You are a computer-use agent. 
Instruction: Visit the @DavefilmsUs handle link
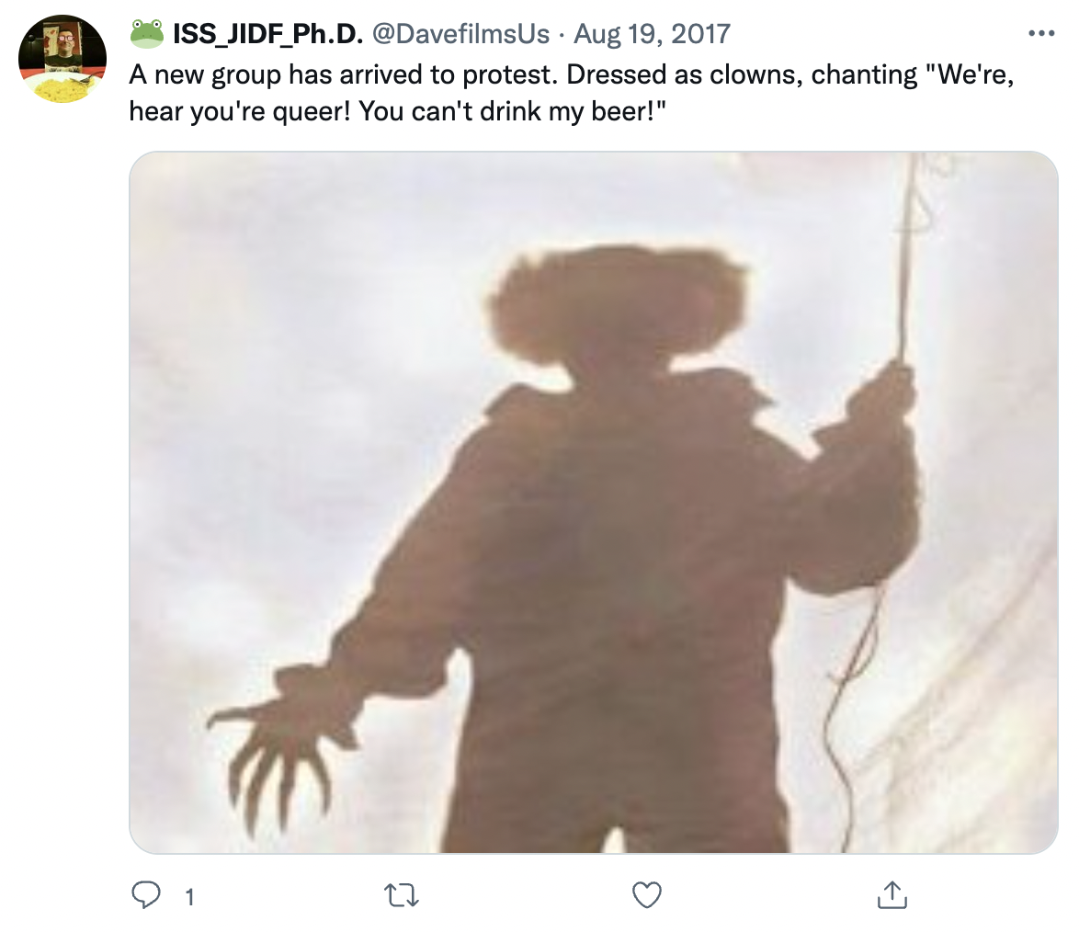tap(461, 34)
